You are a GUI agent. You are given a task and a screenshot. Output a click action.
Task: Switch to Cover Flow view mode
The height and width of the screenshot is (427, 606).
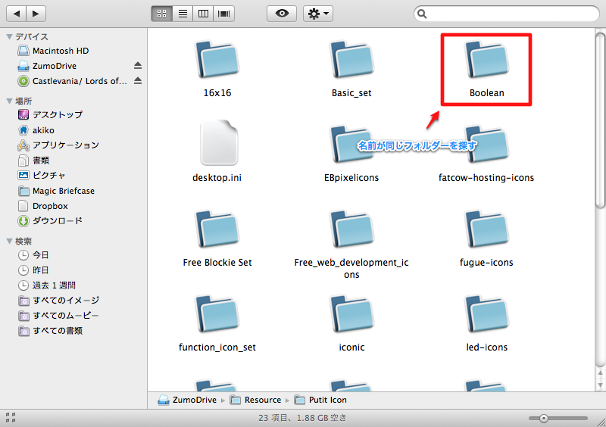[x=224, y=14]
